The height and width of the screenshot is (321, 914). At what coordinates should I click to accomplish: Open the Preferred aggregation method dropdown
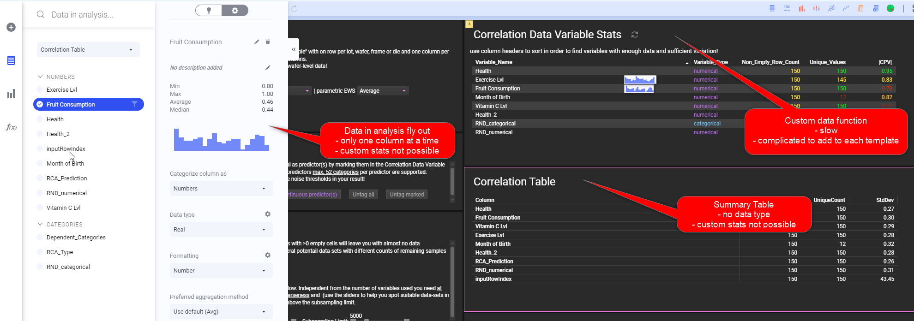[x=221, y=312]
